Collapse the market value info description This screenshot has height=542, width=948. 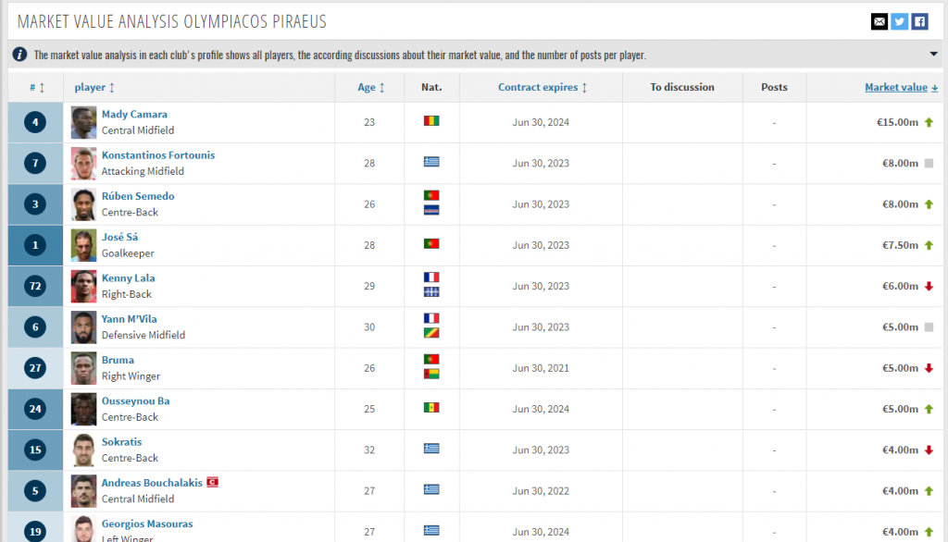[x=933, y=55]
